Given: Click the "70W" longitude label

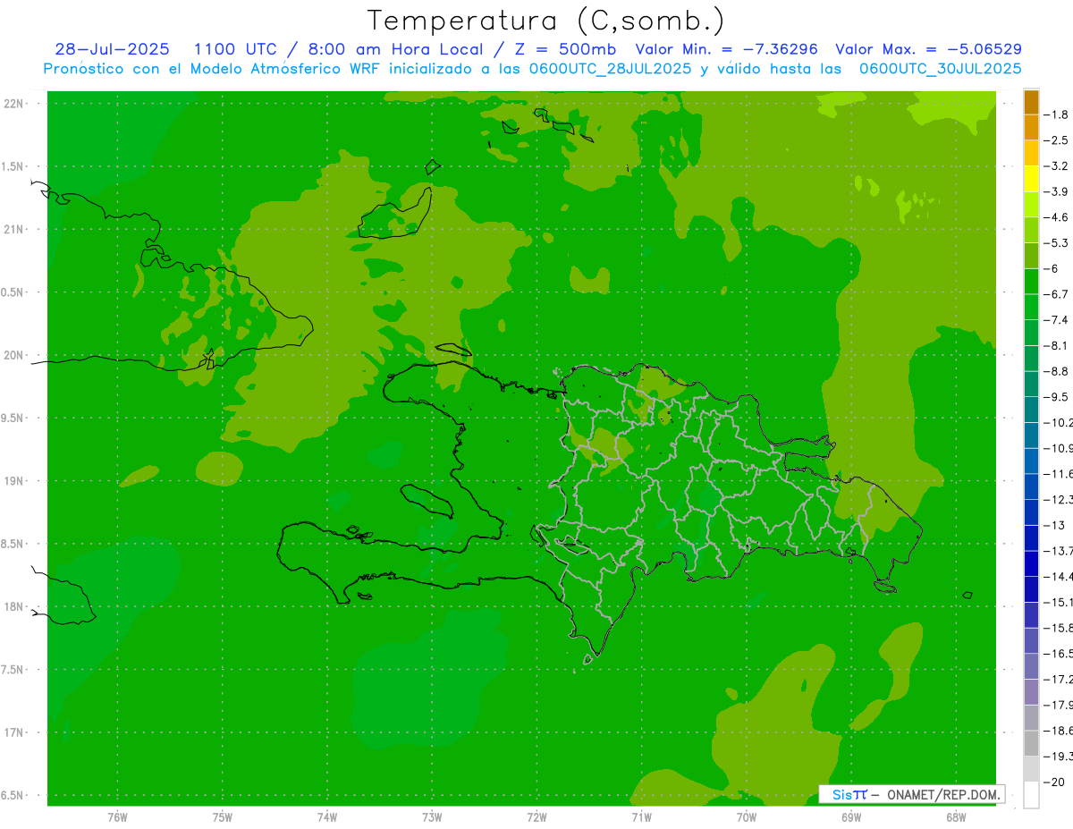Looking at the screenshot, I should [746, 818].
